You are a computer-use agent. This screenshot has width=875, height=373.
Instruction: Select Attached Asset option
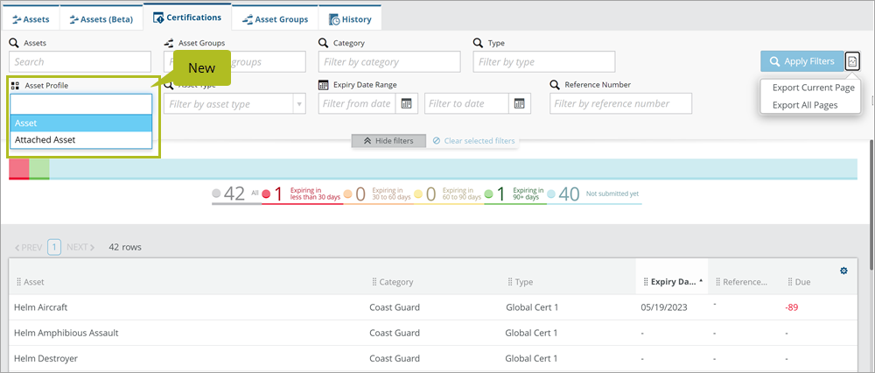point(80,139)
